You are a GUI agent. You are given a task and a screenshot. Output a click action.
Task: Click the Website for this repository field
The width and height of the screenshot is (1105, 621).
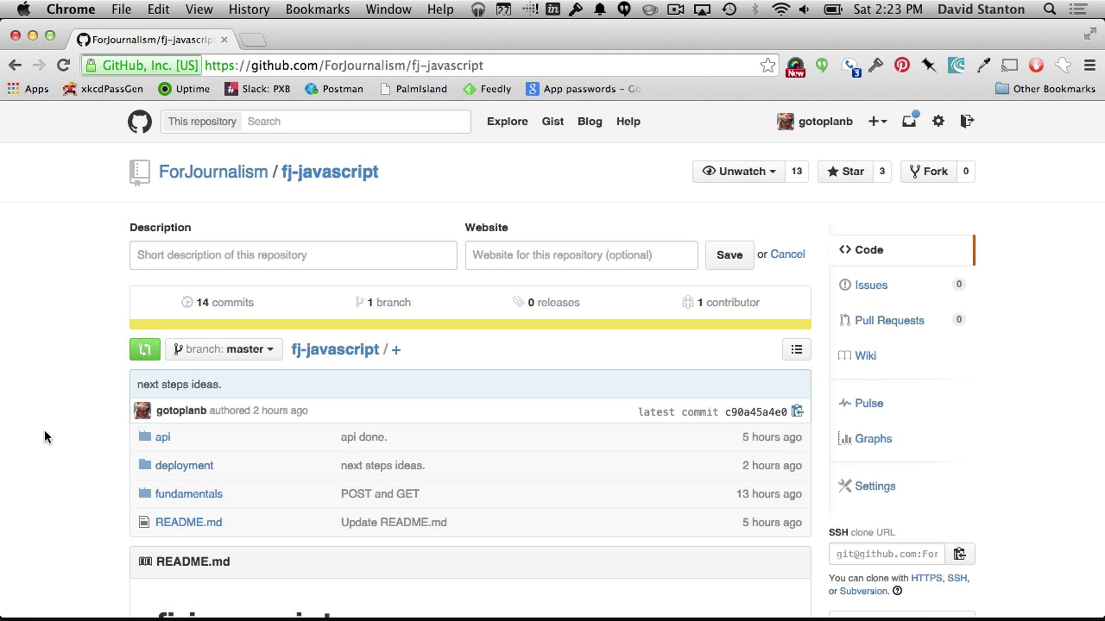582,255
